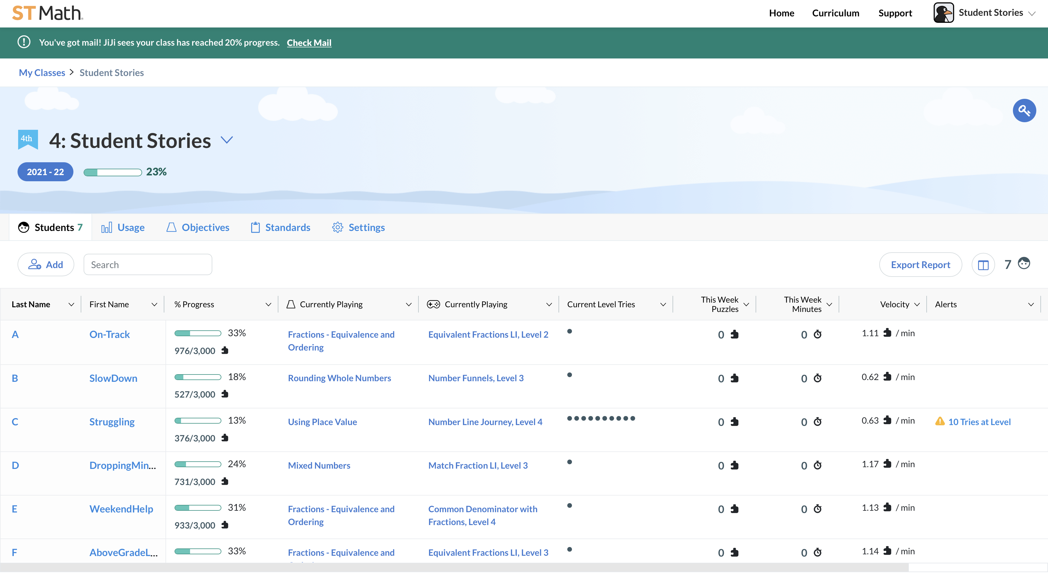Expand the class selector next to 4: Student Stories
This screenshot has width=1048, height=573.
(x=227, y=140)
